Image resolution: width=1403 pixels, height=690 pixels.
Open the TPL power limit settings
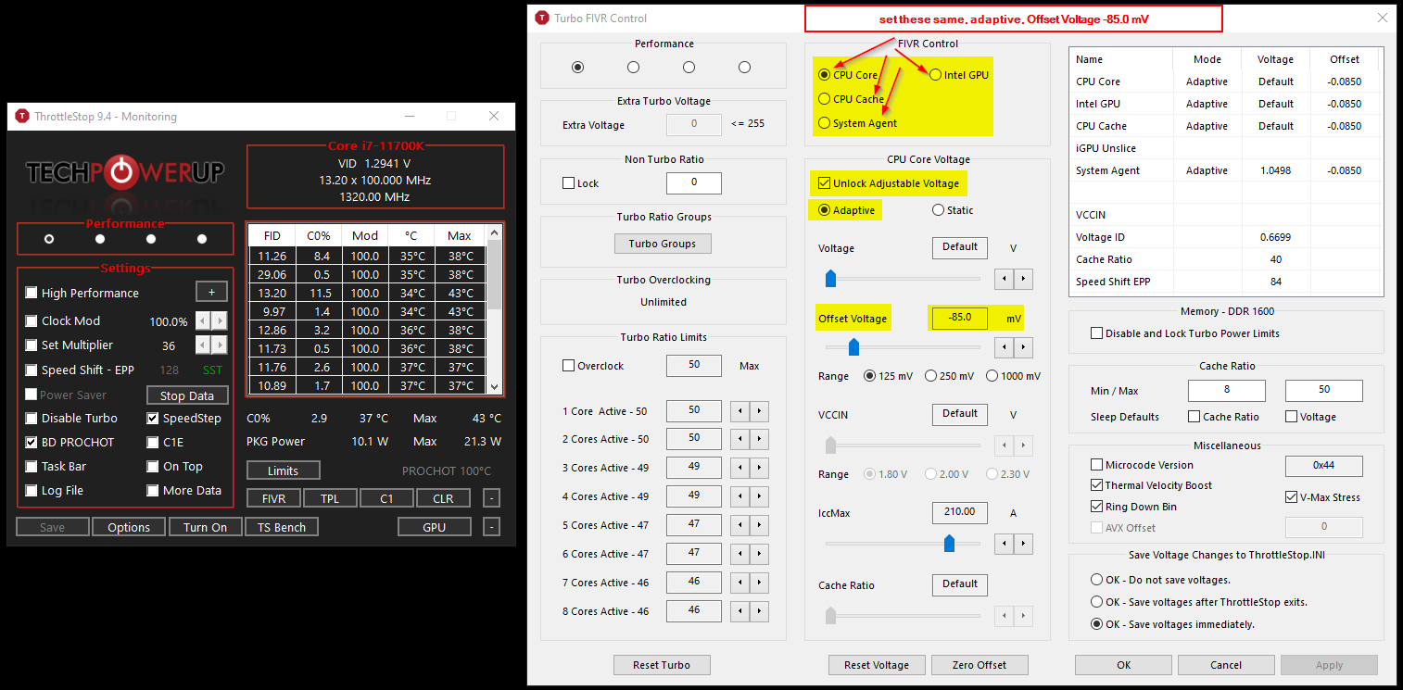[330, 497]
